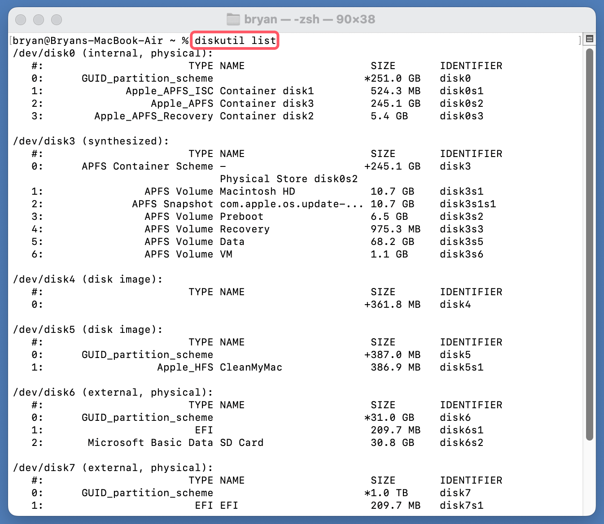
Task: Click the disk3s5 identifier in Data row
Action: point(461,242)
